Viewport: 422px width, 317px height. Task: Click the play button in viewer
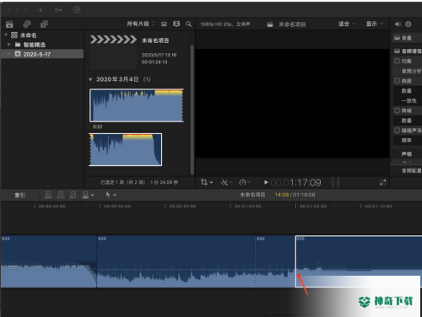[x=266, y=182]
